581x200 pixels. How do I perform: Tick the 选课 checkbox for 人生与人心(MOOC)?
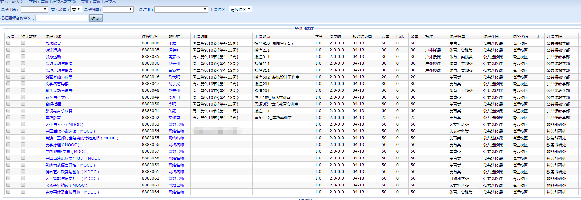pyautogui.click(x=8, y=124)
